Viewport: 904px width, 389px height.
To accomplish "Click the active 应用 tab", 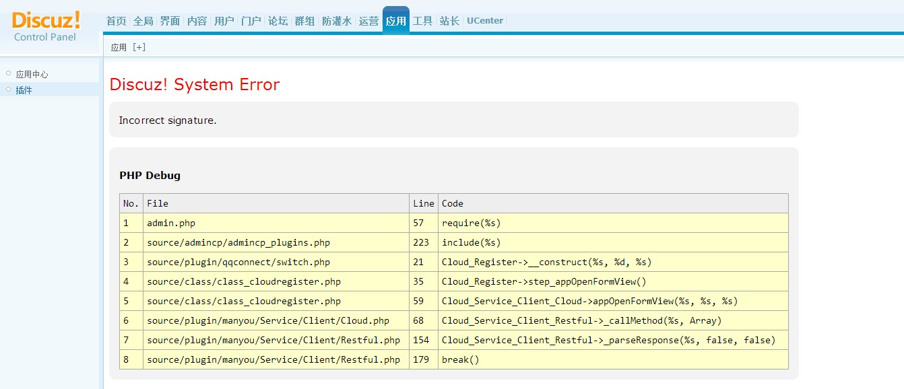I will click(396, 20).
